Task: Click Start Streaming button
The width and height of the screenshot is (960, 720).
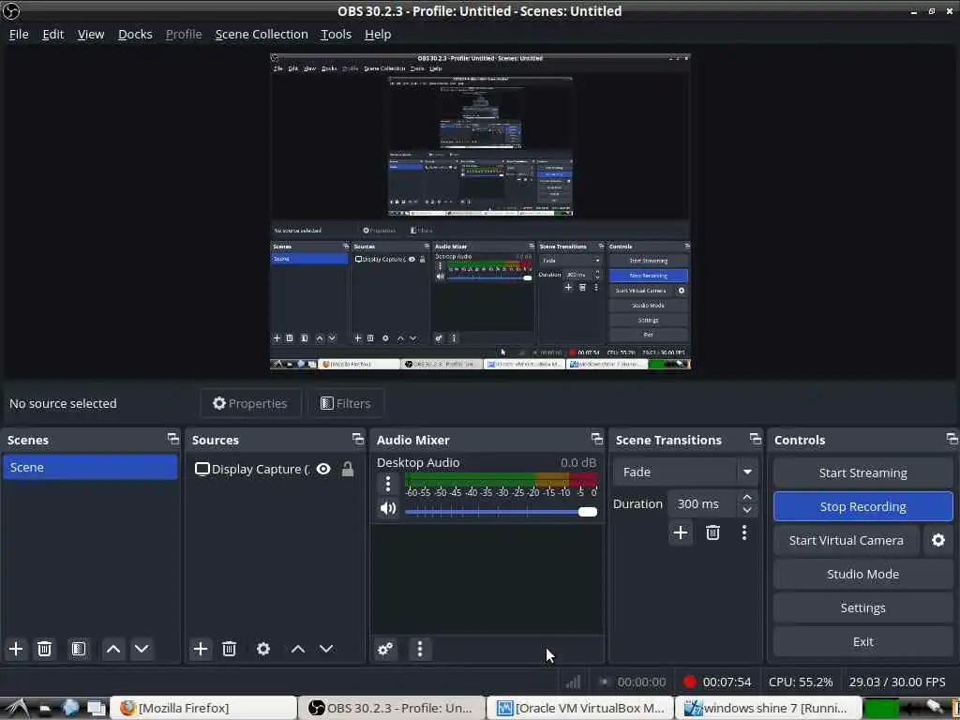Action: 862,472
